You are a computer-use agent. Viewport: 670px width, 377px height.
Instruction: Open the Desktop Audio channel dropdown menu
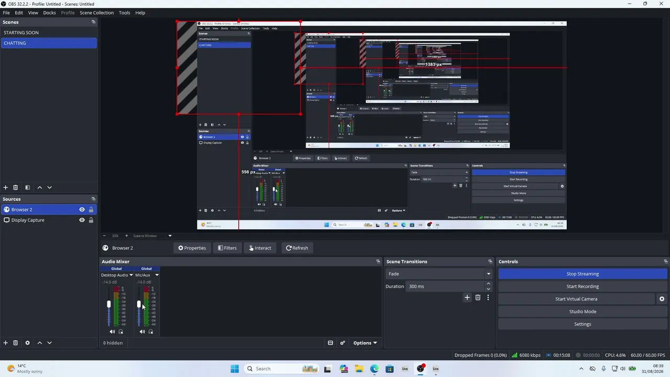(x=131, y=275)
